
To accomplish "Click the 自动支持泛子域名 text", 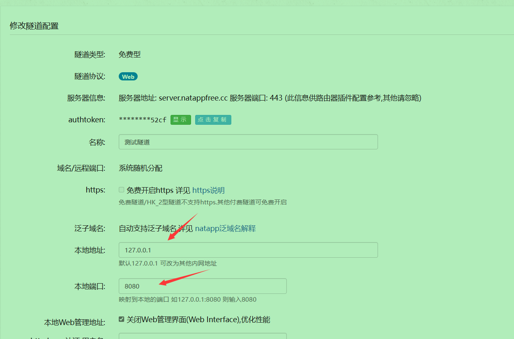I will tap(148, 228).
